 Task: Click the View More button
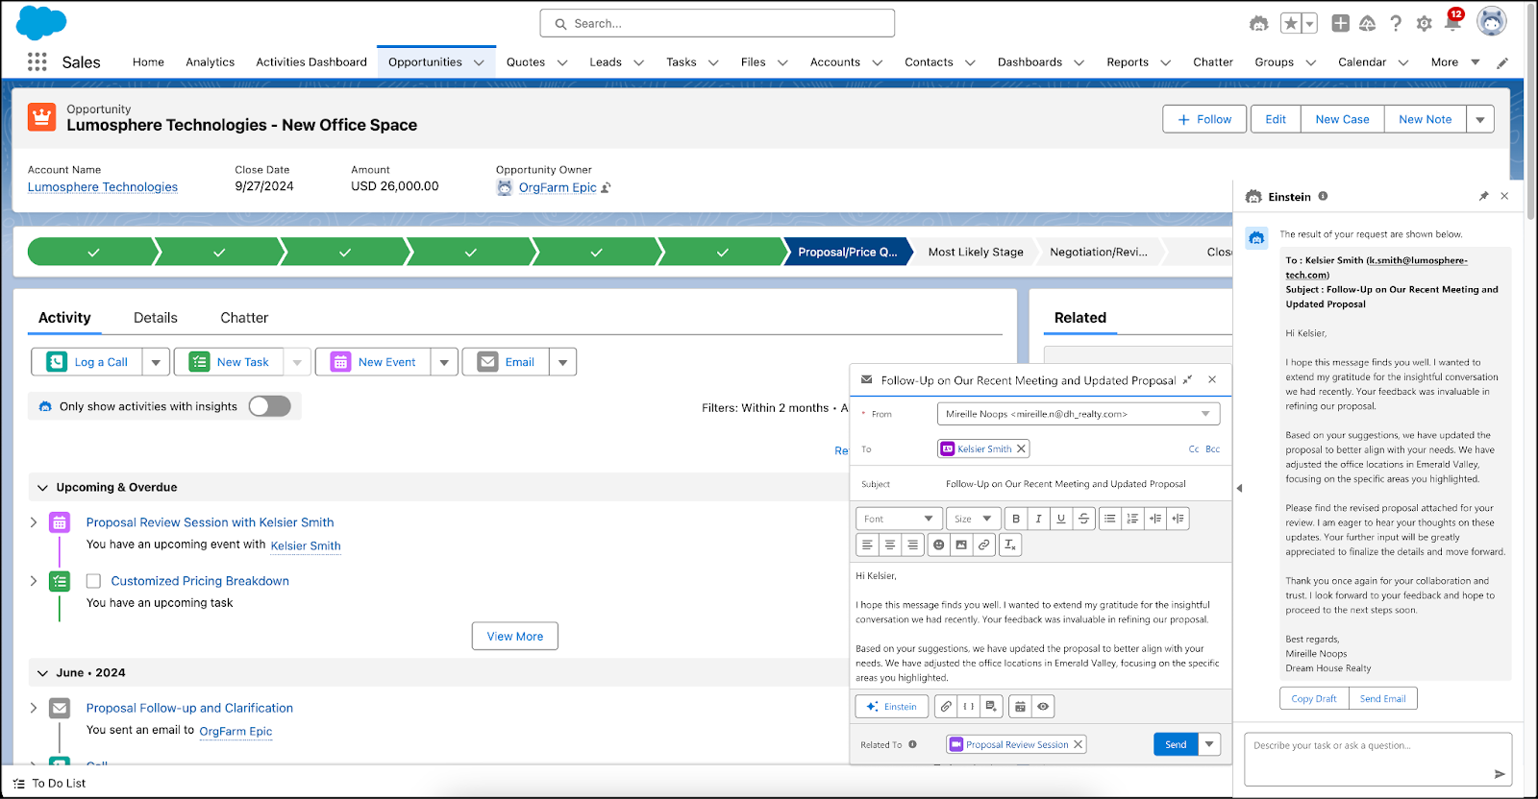(x=515, y=636)
